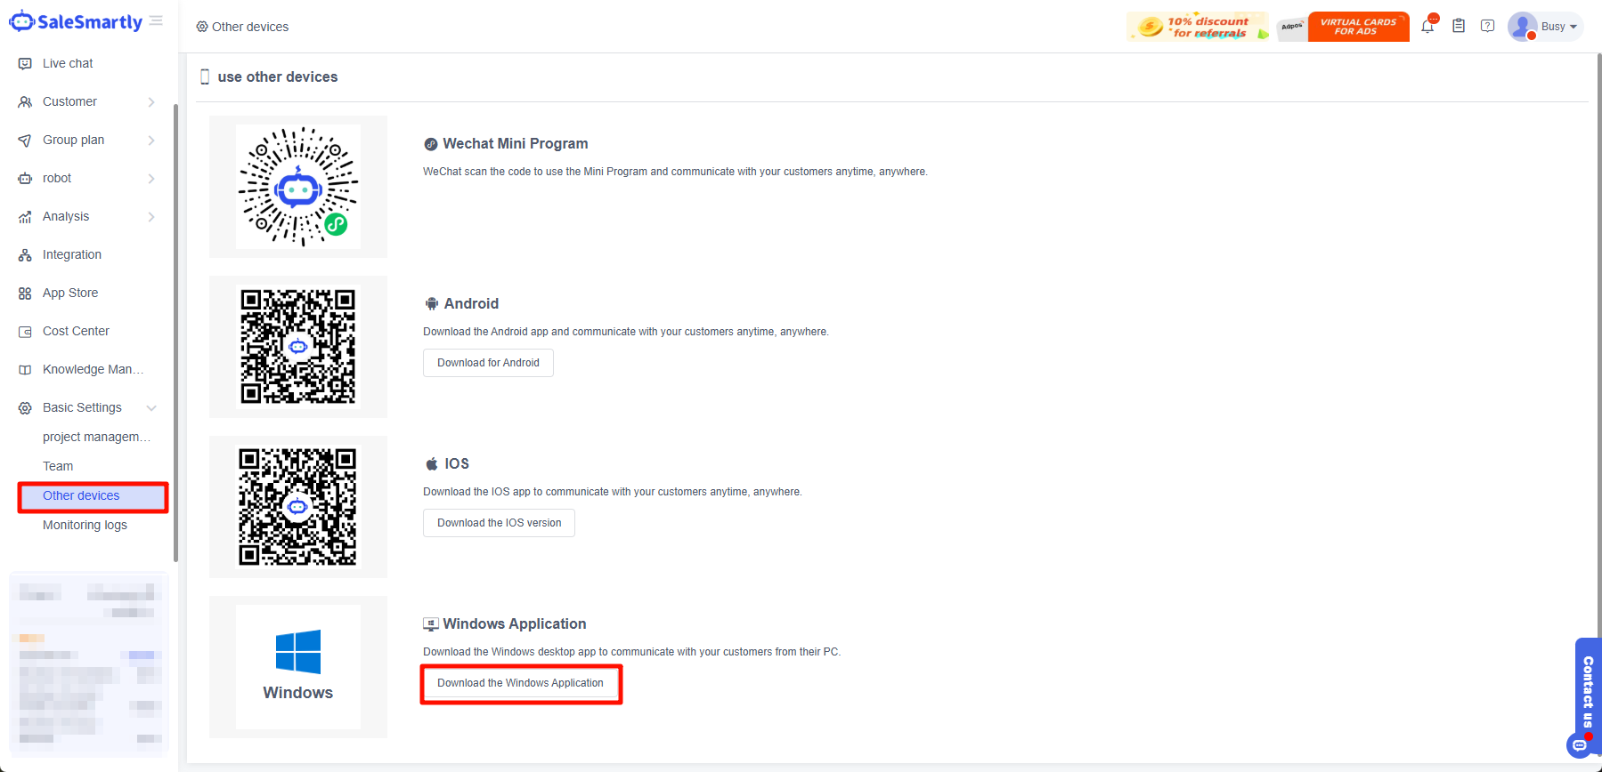Select Other devices in the sidebar
This screenshot has width=1602, height=772.
pyautogui.click(x=93, y=496)
